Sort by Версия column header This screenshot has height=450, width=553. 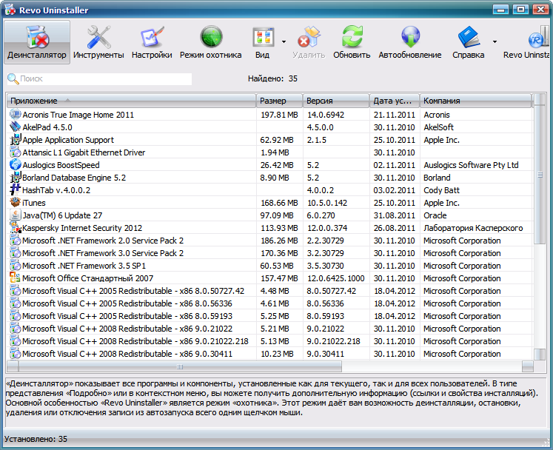coord(336,101)
